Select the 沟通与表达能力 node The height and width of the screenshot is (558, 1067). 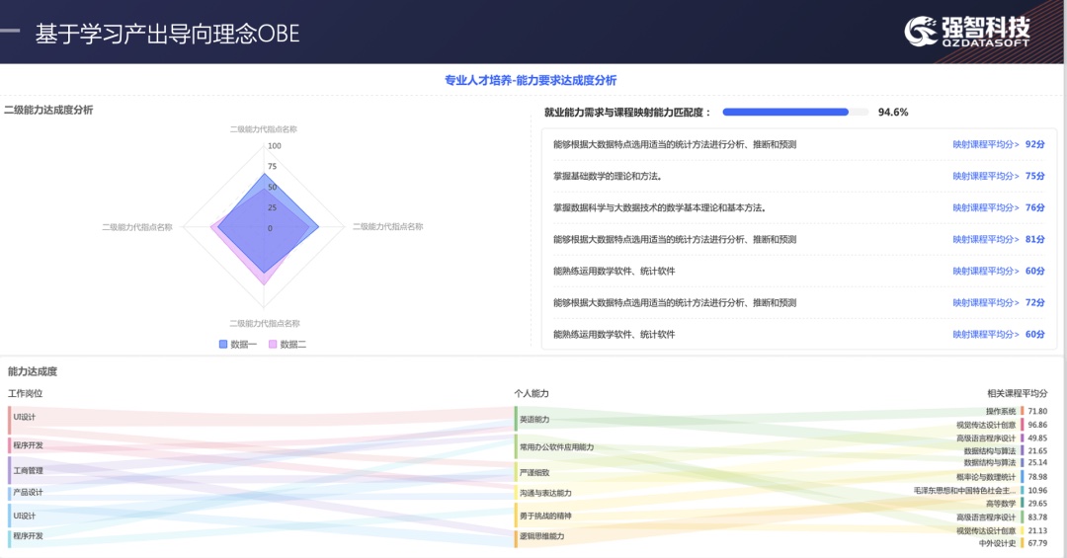544,493
